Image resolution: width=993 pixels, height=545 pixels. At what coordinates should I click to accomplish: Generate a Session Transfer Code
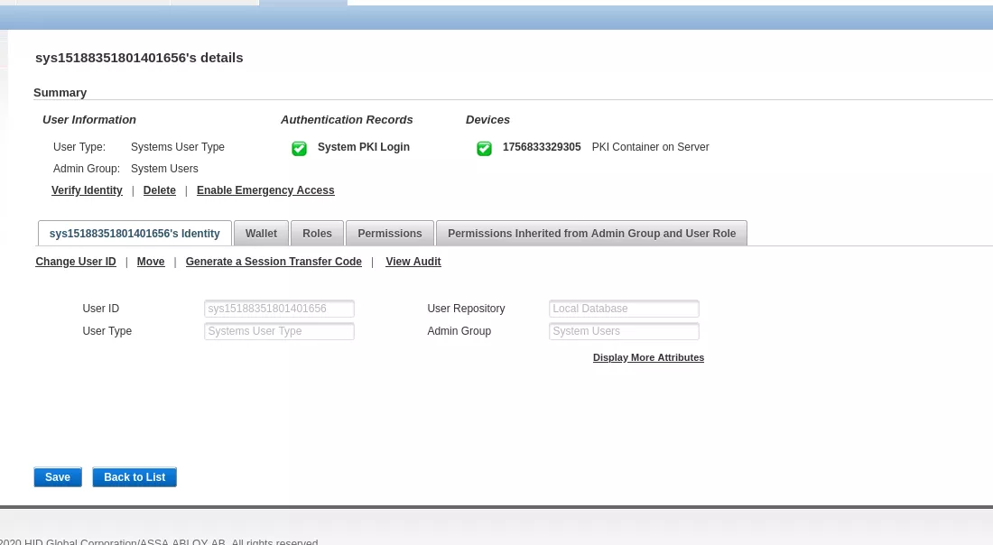click(274, 262)
